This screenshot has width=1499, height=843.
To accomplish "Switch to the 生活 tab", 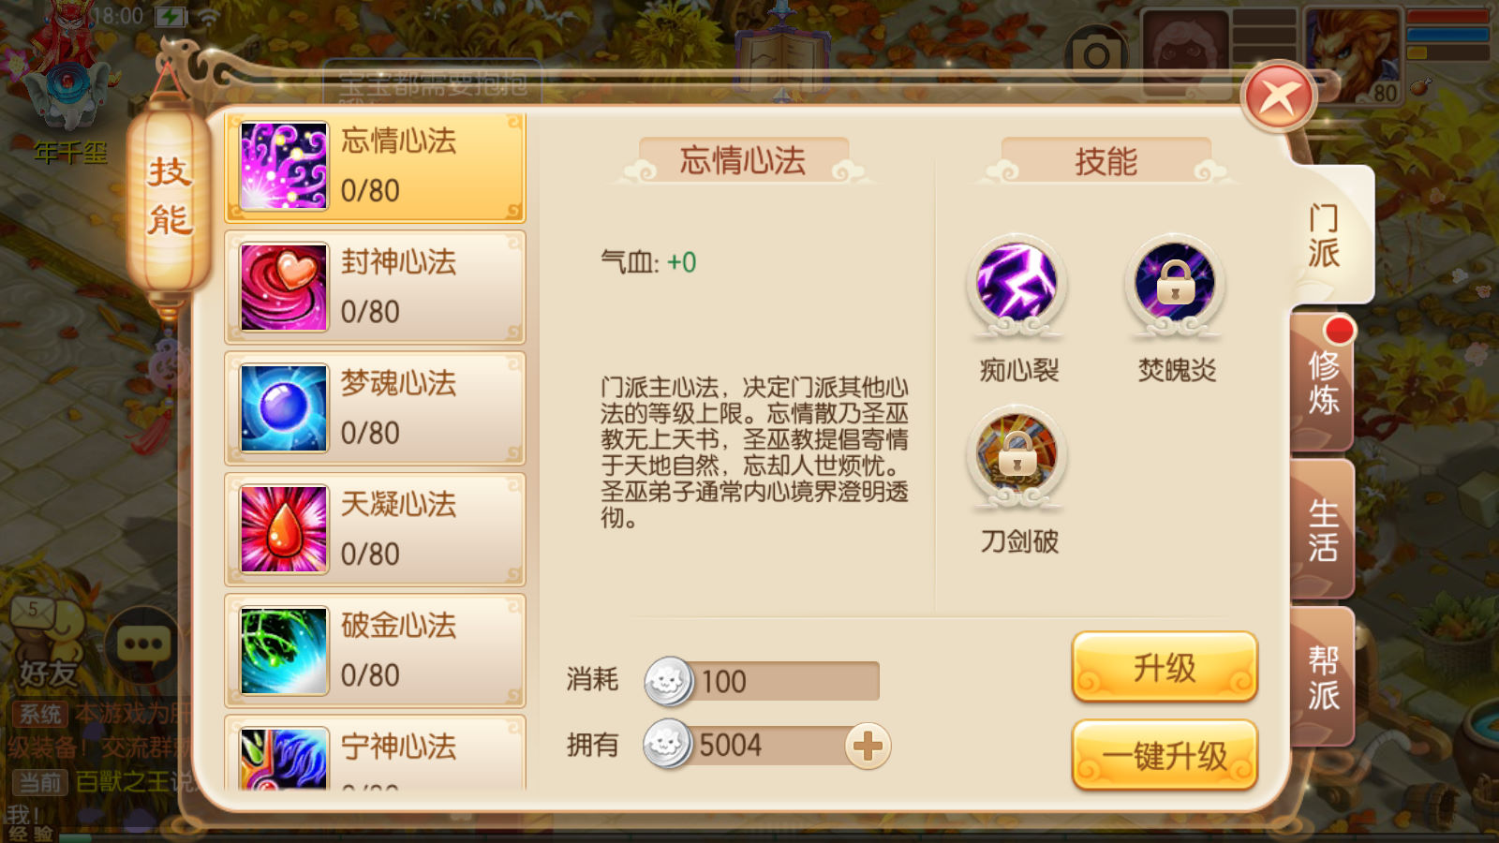I will pyautogui.click(x=1323, y=529).
